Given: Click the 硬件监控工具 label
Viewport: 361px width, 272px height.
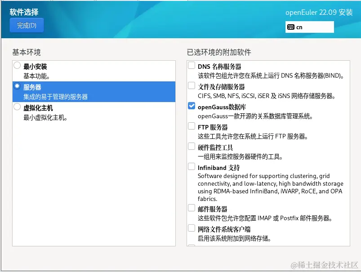Looking at the screenshot, I should click(x=215, y=147).
